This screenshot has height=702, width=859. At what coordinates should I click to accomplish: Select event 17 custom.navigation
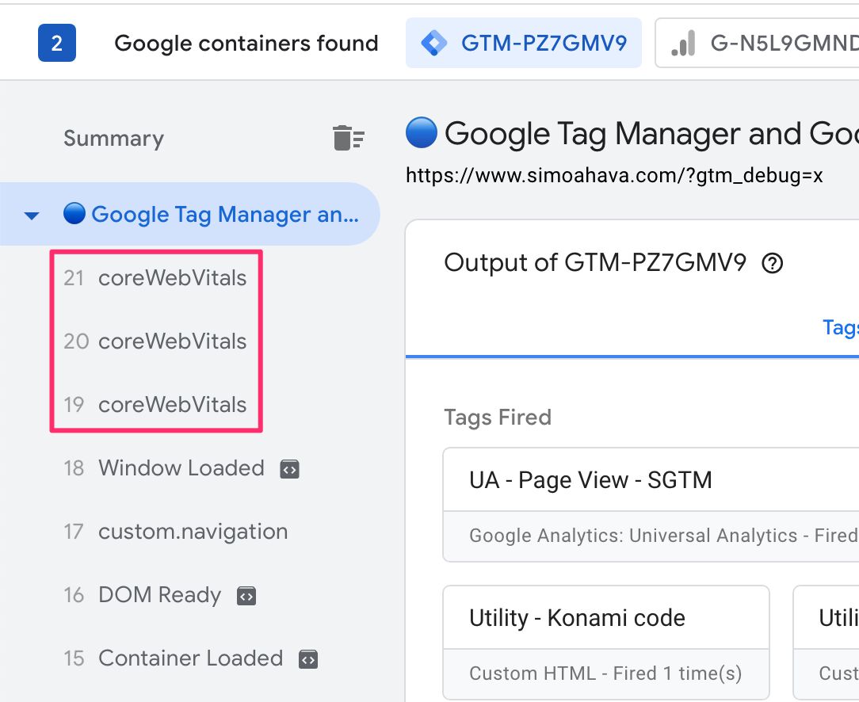[176, 532]
